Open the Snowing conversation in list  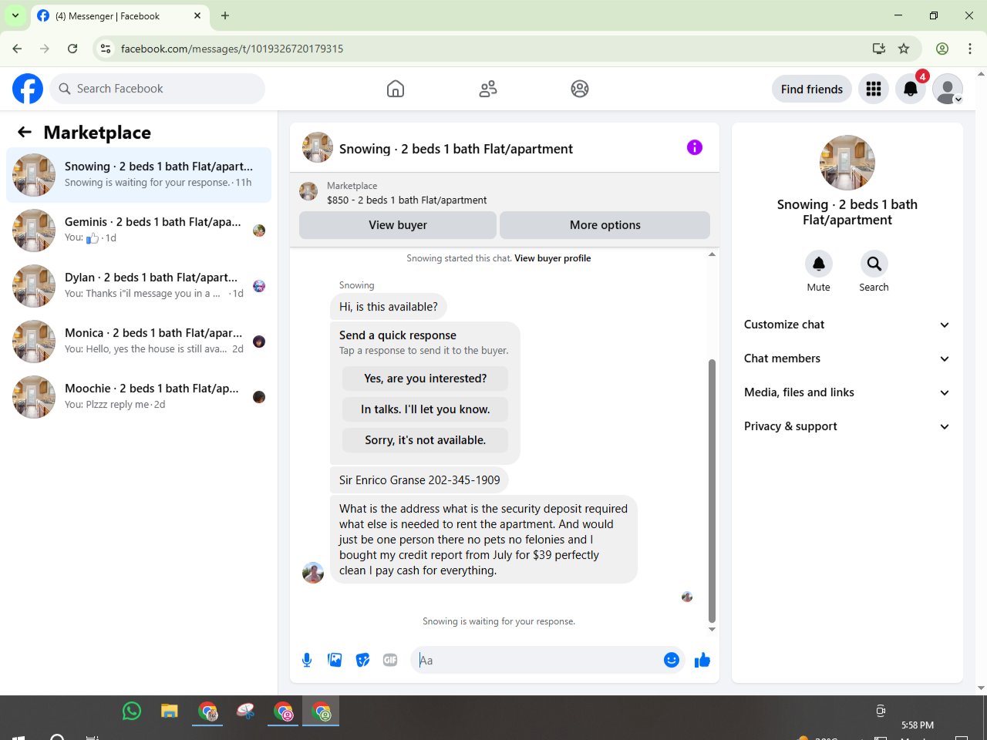coord(139,175)
